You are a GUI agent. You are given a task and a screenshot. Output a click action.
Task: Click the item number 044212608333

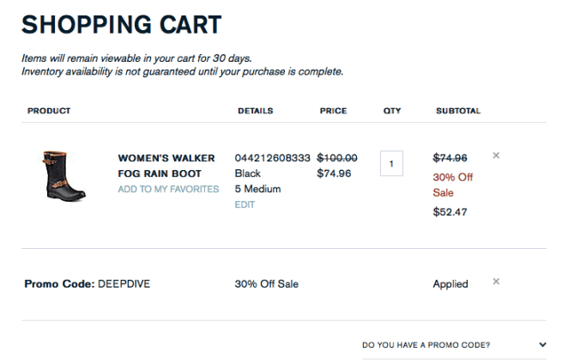(x=272, y=158)
